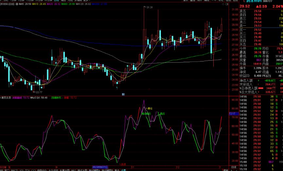The width and height of the screenshot is (283, 171).
Task: Select the 卖五 ask row at 29.58
Action: (261, 11)
